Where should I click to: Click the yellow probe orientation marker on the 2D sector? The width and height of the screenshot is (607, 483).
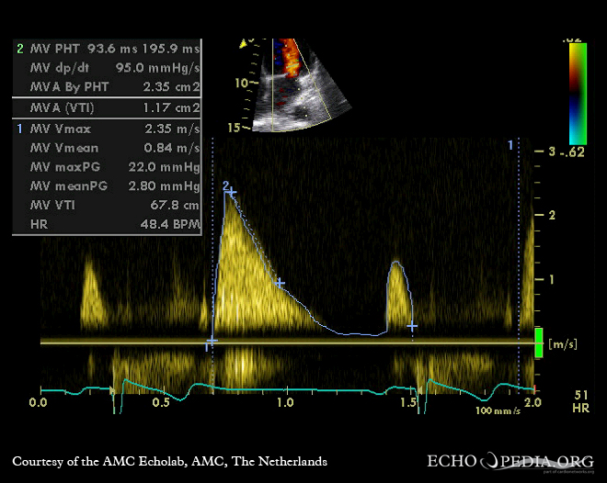(x=245, y=43)
